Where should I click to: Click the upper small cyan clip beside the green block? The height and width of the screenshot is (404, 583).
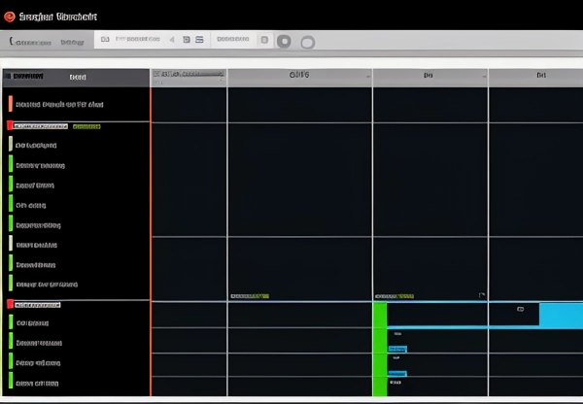(397, 349)
